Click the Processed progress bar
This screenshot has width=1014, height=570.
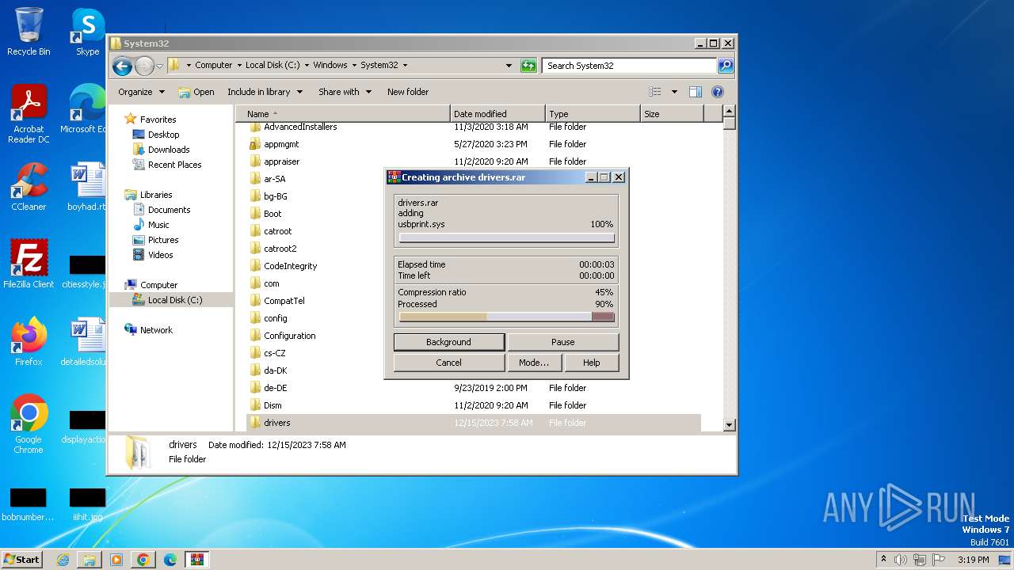(x=506, y=317)
